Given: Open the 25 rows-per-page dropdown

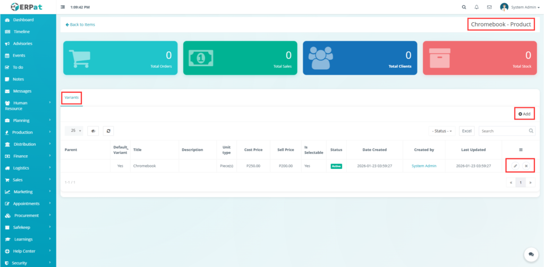Looking at the screenshot, I should [74, 131].
